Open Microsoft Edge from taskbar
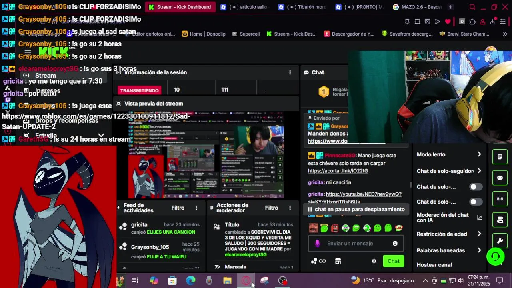Screen dimensions: 512x288 click(190, 280)
